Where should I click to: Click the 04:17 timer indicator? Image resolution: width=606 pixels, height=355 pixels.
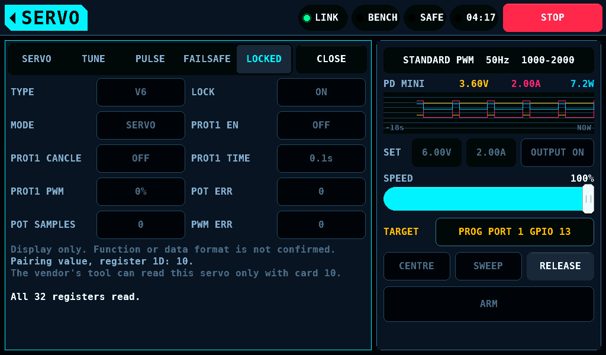tap(474, 18)
